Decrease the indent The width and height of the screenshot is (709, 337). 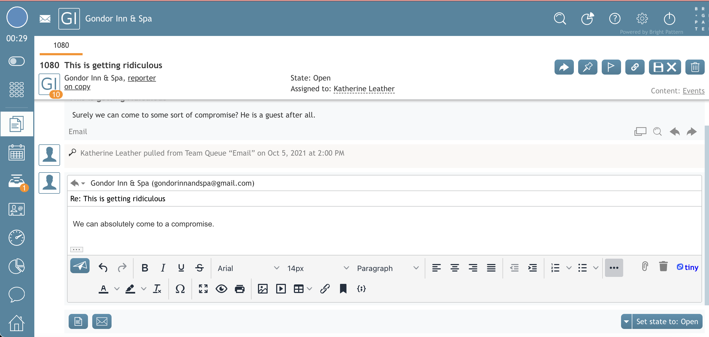pyautogui.click(x=514, y=268)
